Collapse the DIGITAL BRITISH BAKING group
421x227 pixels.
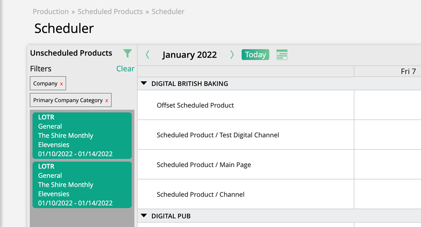(x=144, y=83)
